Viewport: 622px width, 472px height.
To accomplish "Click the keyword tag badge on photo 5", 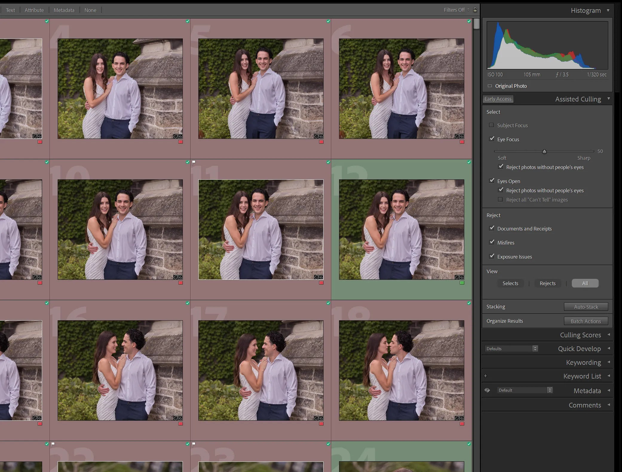I will [x=316, y=136].
